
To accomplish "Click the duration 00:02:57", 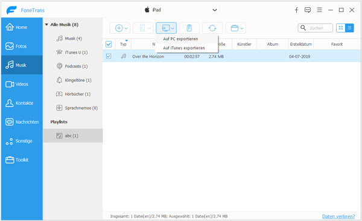I will click(192, 57).
